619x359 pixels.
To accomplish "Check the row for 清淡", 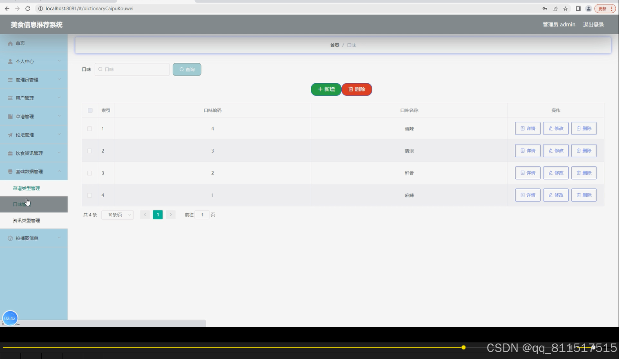I will (89, 151).
